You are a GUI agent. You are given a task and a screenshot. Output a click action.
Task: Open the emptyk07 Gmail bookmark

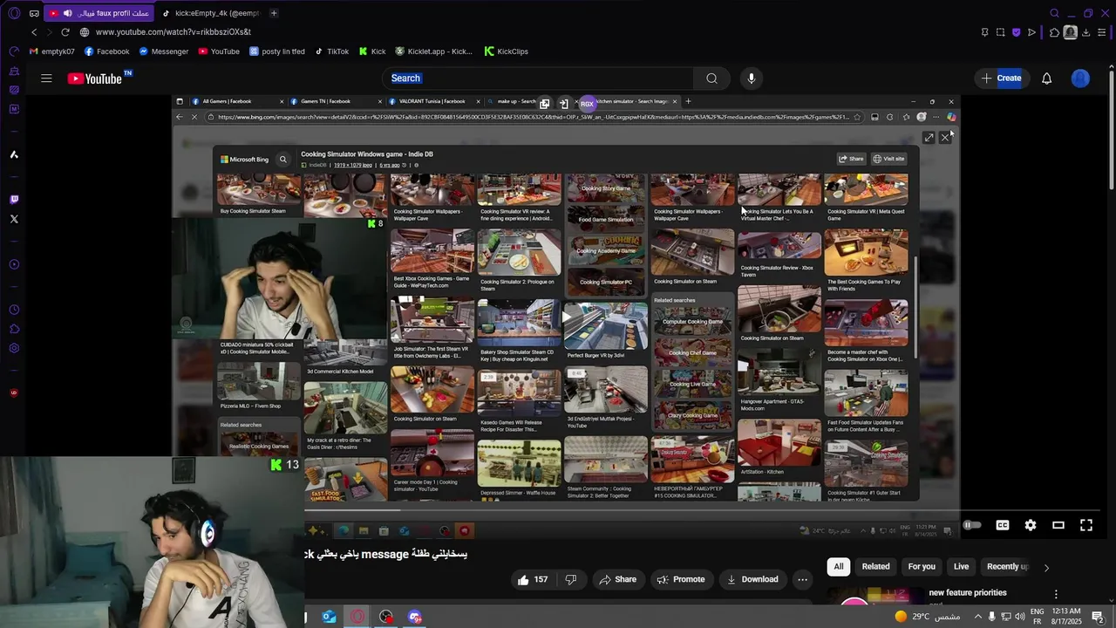(52, 51)
